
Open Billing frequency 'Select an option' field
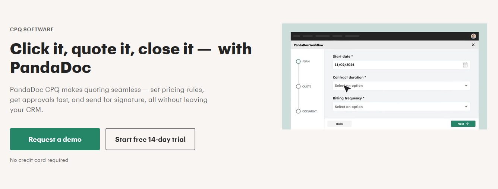(401, 107)
